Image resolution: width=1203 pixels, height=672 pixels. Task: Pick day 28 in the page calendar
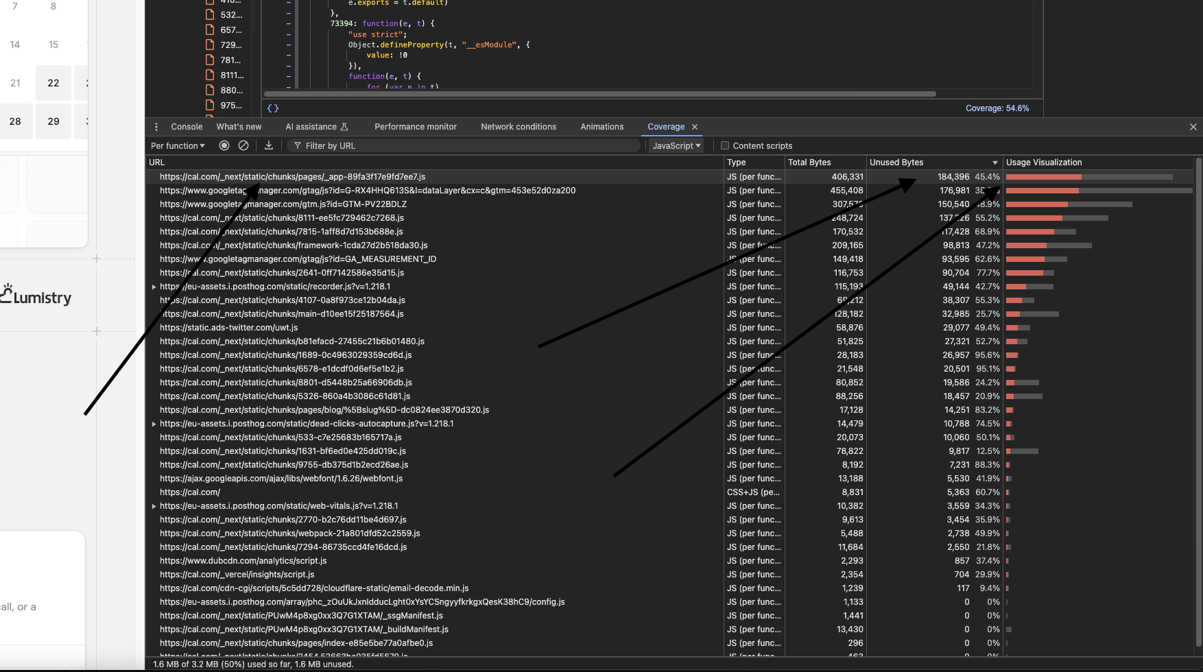15,121
